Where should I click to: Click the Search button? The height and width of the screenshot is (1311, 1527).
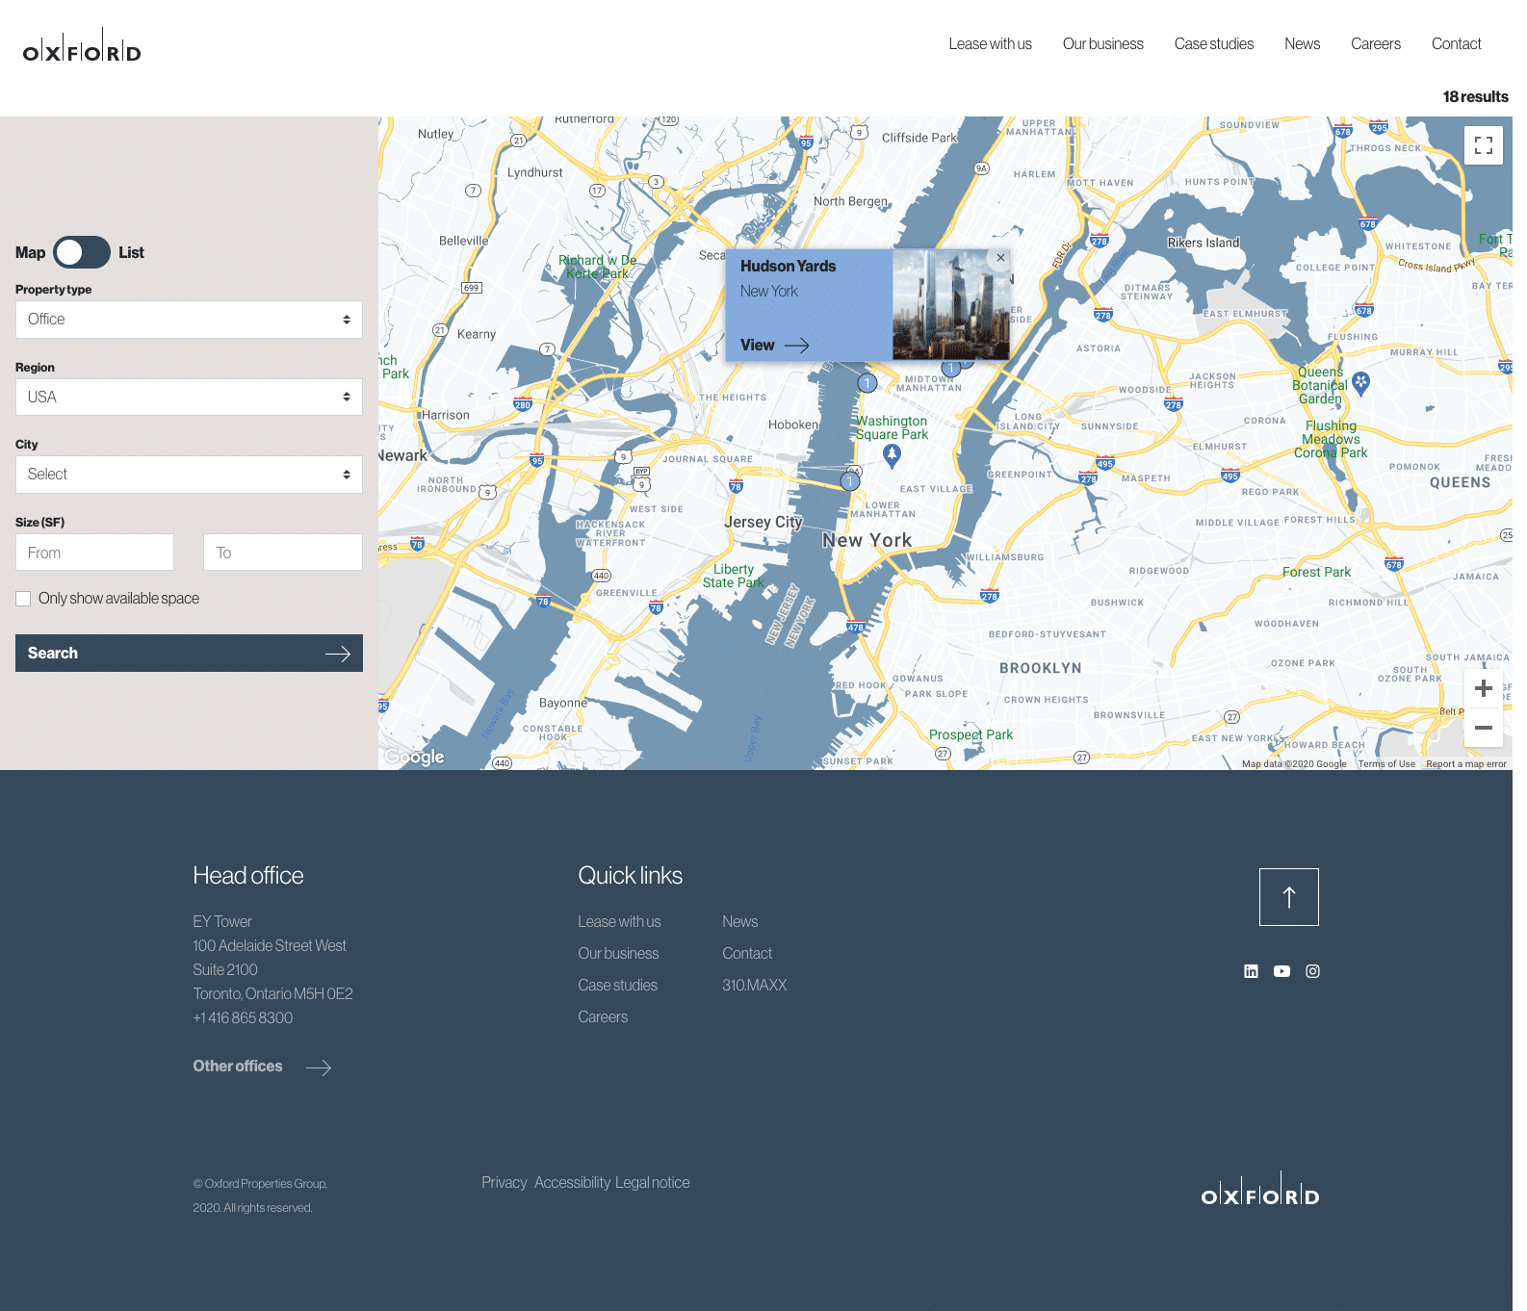(189, 653)
